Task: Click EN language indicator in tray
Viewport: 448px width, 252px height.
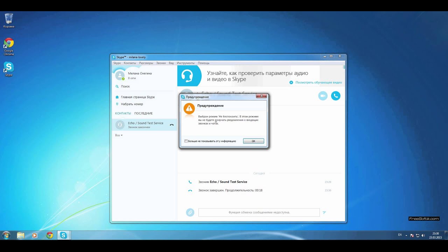Action: tap(400, 235)
